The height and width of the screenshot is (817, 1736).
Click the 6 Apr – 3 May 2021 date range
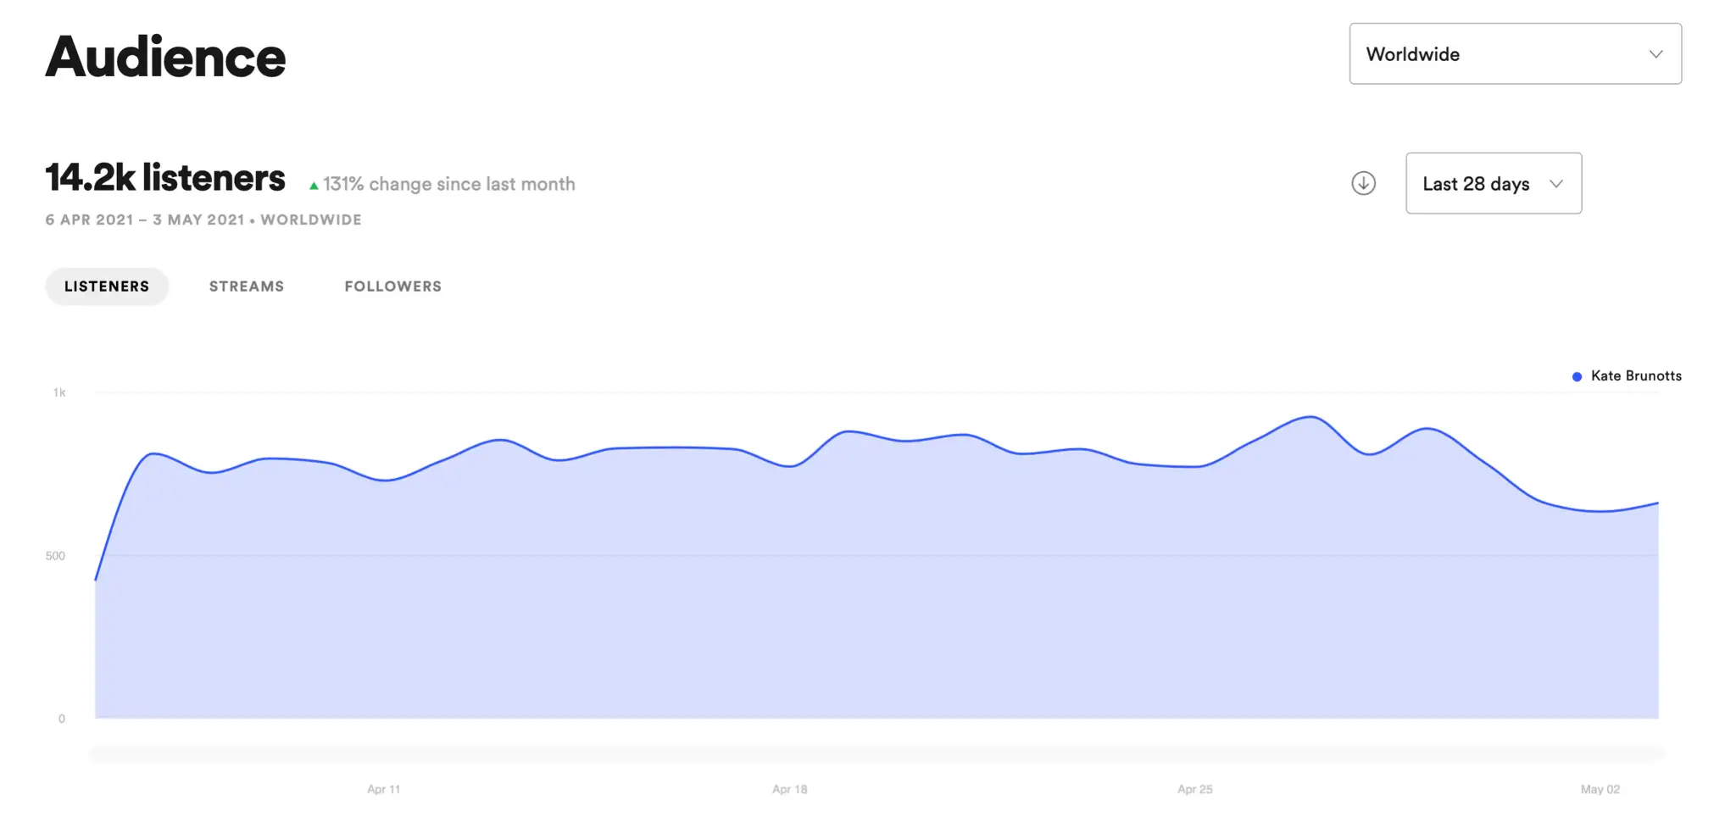point(144,220)
